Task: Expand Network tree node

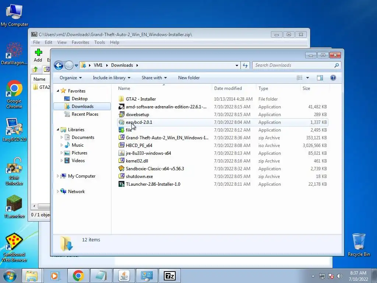Action: coord(58,191)
